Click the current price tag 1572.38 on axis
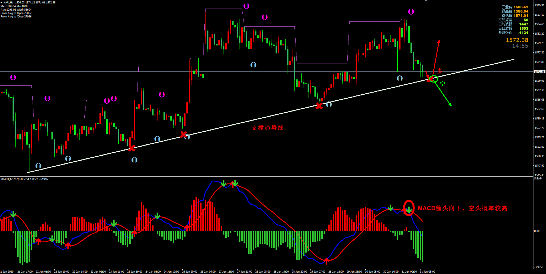 pos(540,72)
